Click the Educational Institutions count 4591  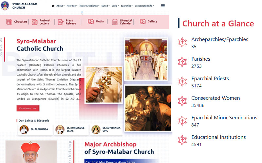click(x=196, y=144)
